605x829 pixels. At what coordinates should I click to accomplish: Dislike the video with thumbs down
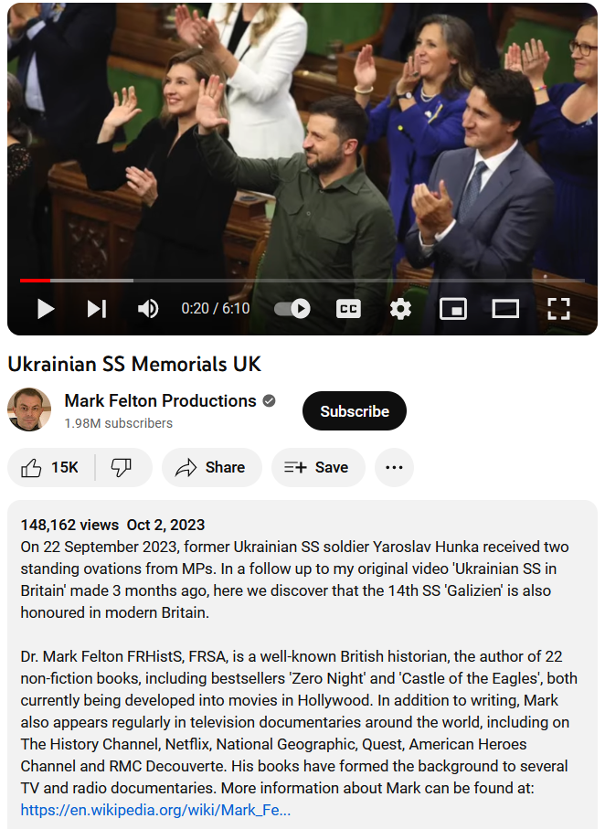[x=122, y=468]
